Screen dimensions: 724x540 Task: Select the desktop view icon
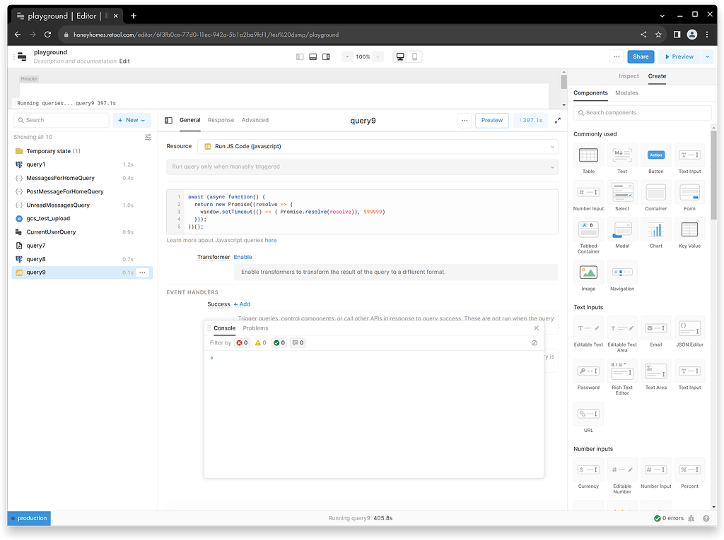pos(400,56)
